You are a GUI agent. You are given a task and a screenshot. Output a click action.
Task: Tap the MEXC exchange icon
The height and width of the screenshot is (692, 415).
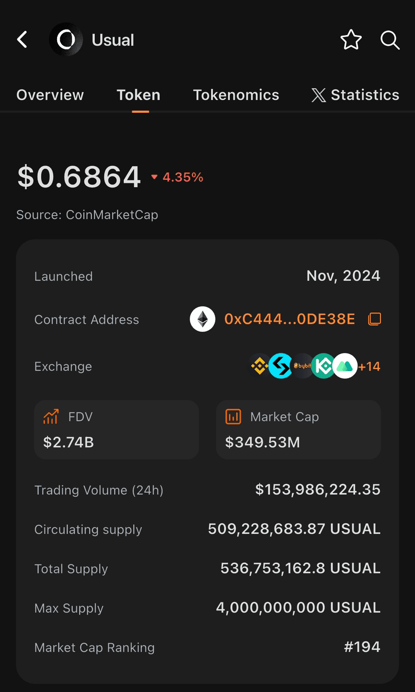(345, 367)
